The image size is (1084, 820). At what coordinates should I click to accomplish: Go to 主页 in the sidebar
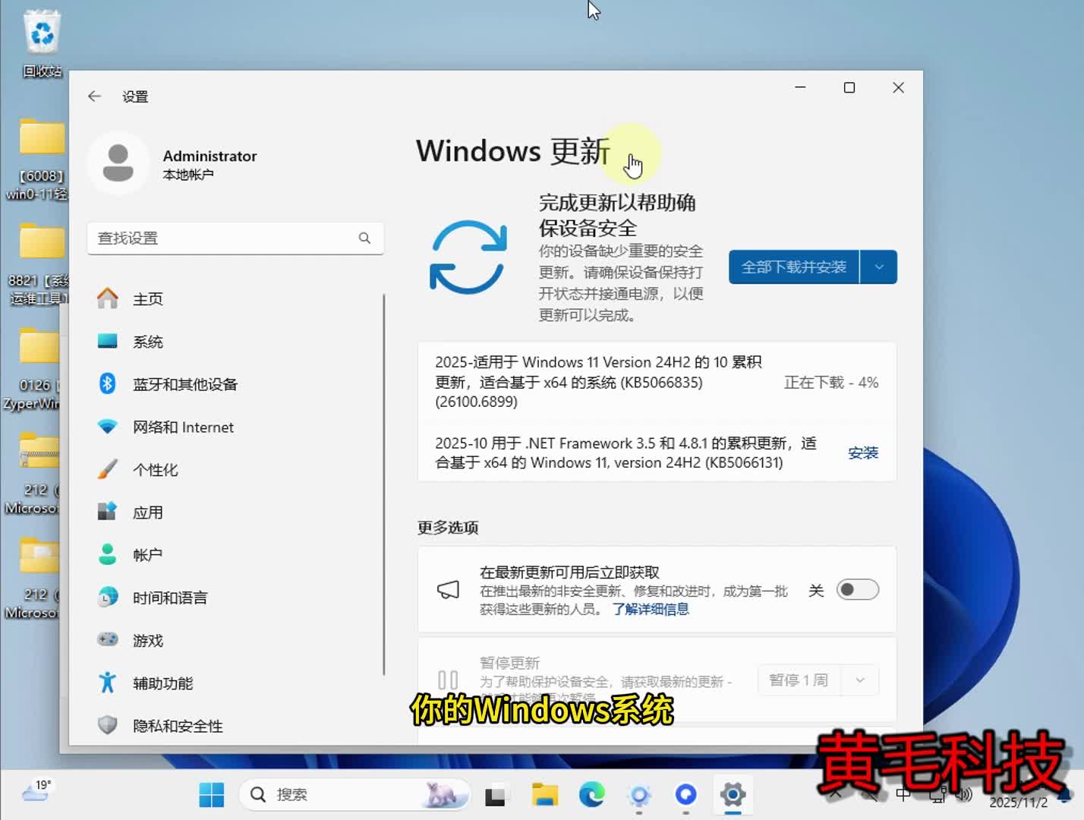point(148,298)
